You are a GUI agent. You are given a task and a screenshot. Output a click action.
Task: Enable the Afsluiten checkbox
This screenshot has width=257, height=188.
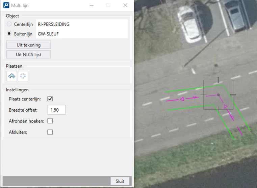point(50,132)
